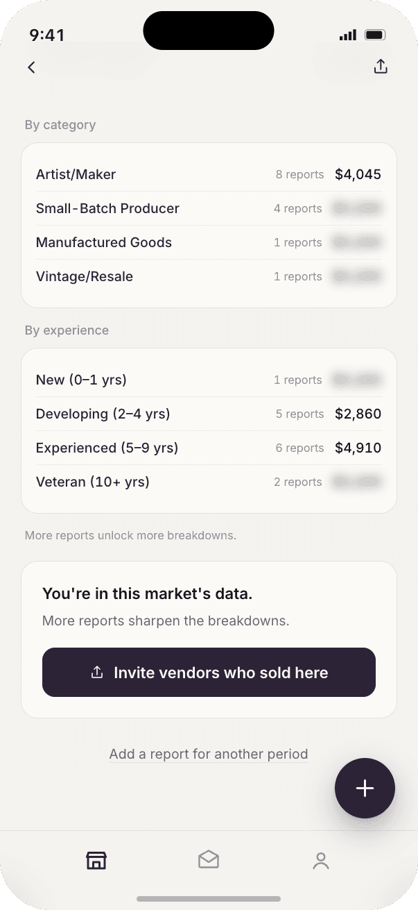Image resolution: width=418 pixels, height=910 pixels.
Task: Tap the $4,045 amount for Artist/Maker
Action: [358, 174]
